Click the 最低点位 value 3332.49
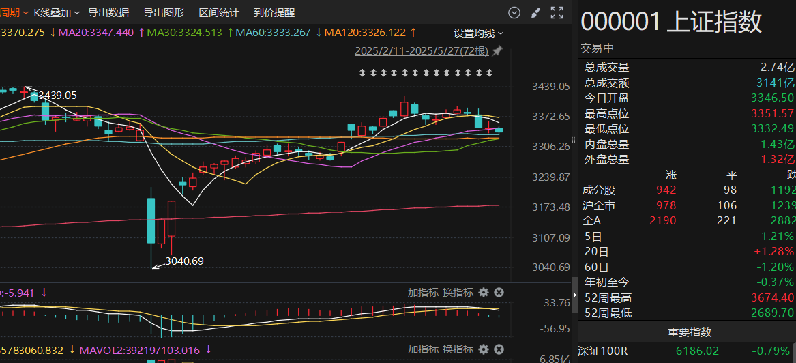This screenshot has height=363, width=796. click(x=773, y=128)
